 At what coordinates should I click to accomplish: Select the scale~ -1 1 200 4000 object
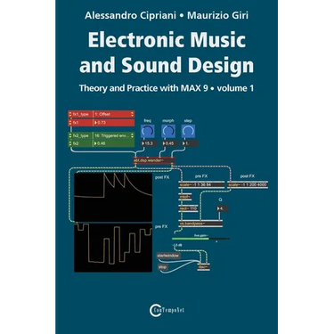point(248,185)
